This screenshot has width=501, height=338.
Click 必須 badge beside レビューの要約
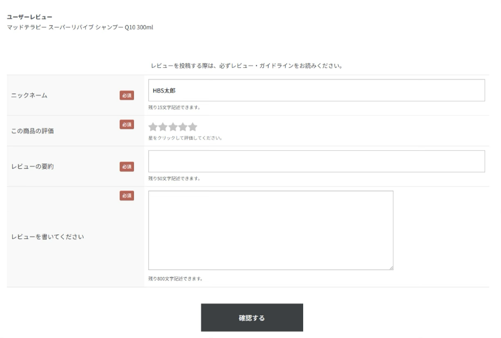[127, 166]
